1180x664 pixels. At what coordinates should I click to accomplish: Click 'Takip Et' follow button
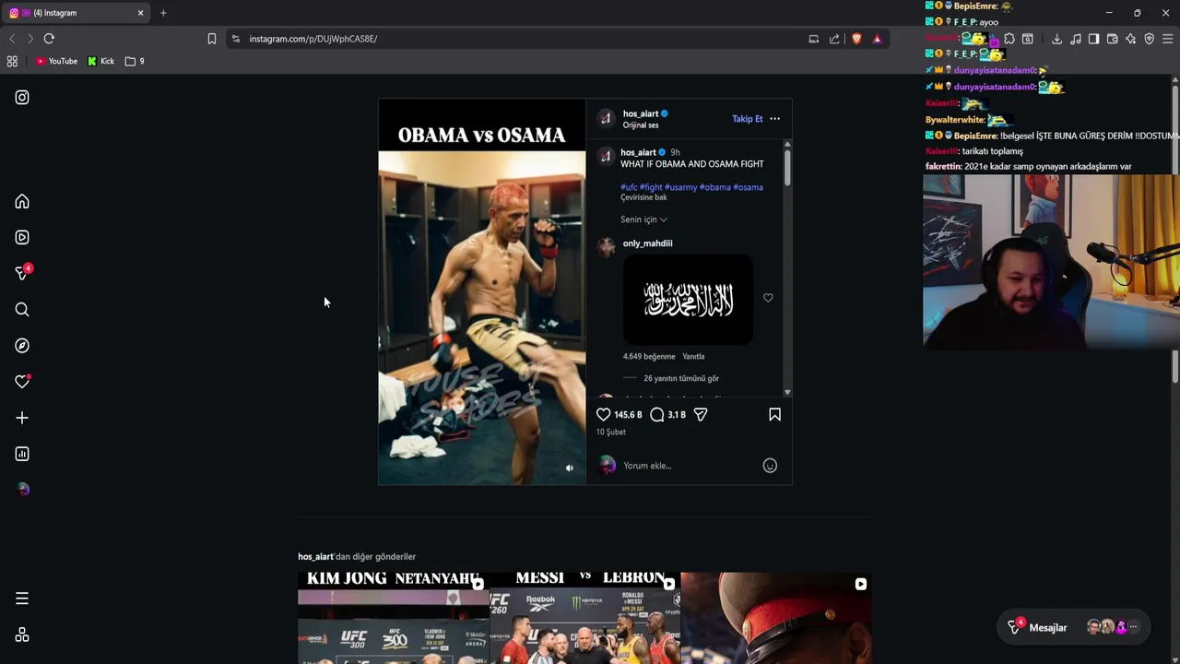point(748,119)
